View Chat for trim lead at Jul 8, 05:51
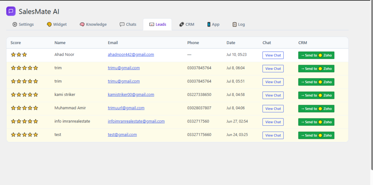The image size is (373, 185). pyautogui.click(x=273, y=82)
